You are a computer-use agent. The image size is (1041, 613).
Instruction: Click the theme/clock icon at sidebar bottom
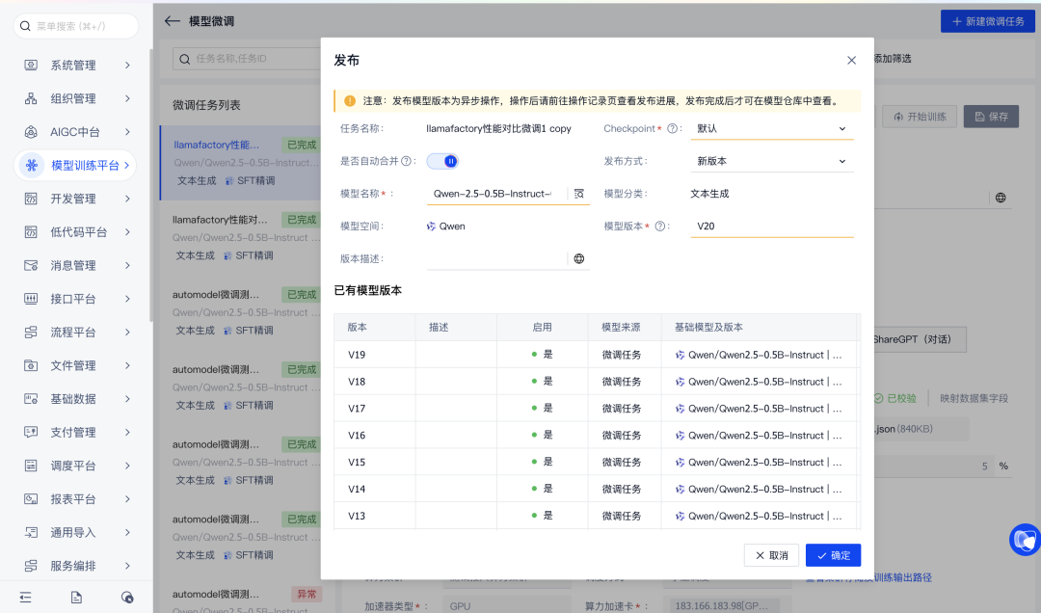pos(127,597)
